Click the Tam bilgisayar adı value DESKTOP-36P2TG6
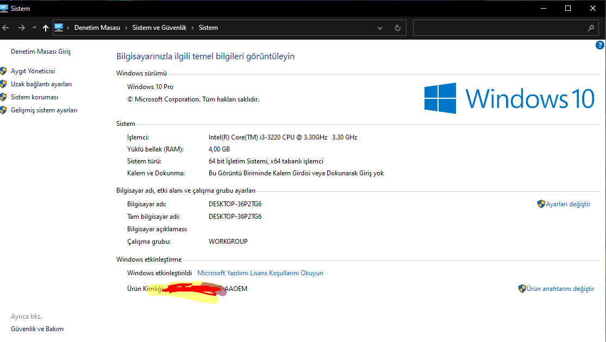 [235, 217]
